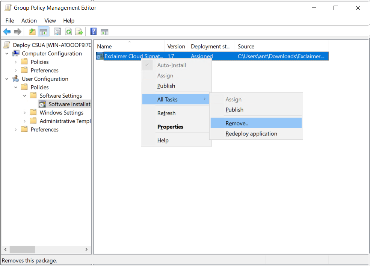The width and height of the screenshot is (370, 266).
Task: Expand the Windows Settings tree node
Action: click(25, 113)
